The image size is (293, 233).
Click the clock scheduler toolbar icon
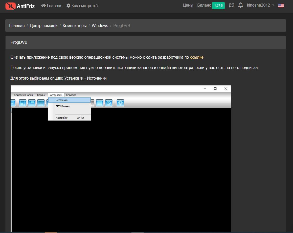[109, 103]
